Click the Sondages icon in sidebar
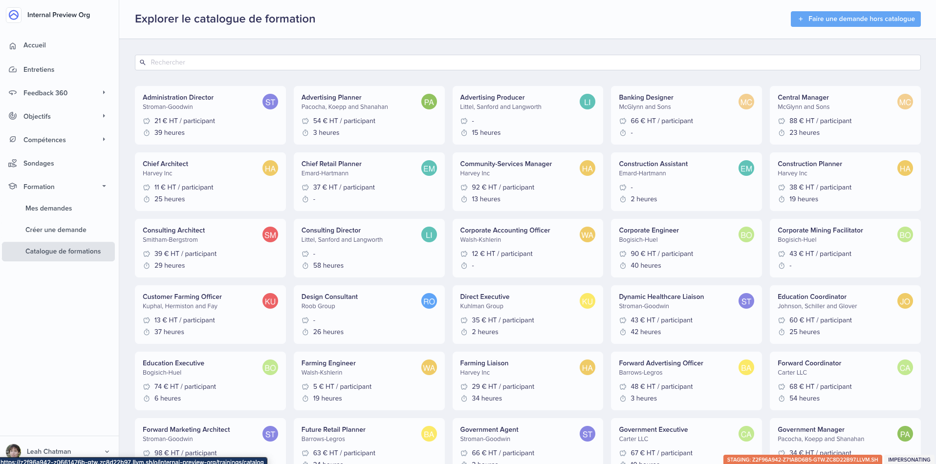Image resolution: width=936 pixels, height=464 pixels. [13, 164]
